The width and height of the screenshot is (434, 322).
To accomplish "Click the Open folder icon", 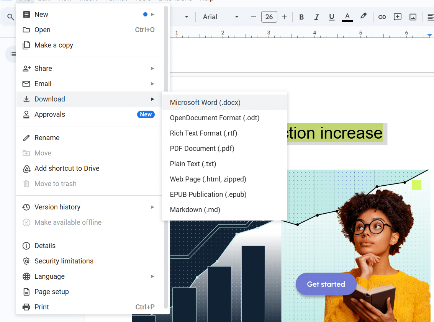I will pos(26,29).
